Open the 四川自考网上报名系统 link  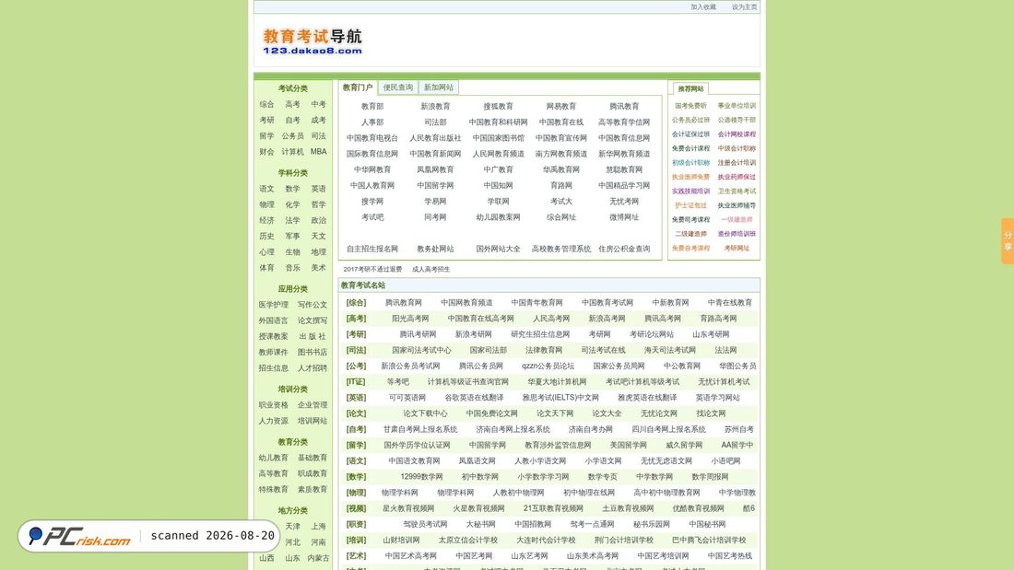668,430
